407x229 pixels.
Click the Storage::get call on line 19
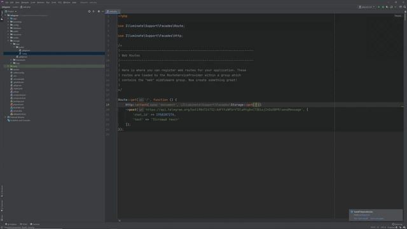pos(246,104)
